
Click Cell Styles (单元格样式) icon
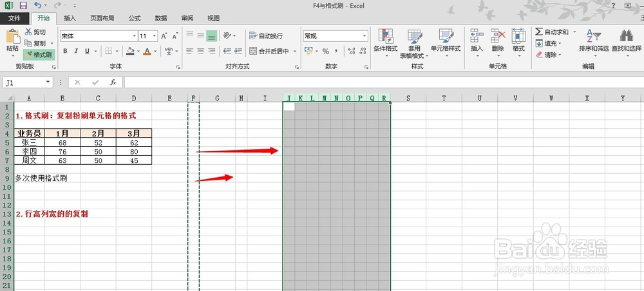[446, 35]
